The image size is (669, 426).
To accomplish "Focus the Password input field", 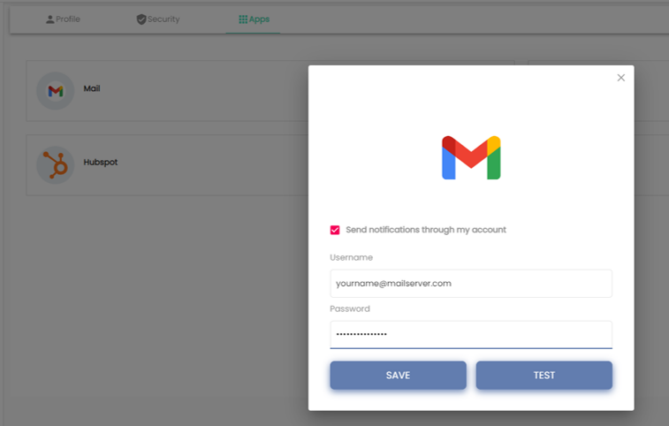I will [471, 334].
